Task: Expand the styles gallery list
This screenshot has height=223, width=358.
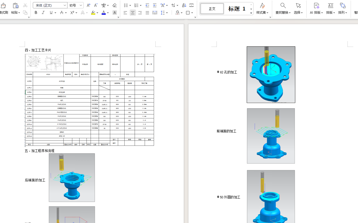Action: 251,13
